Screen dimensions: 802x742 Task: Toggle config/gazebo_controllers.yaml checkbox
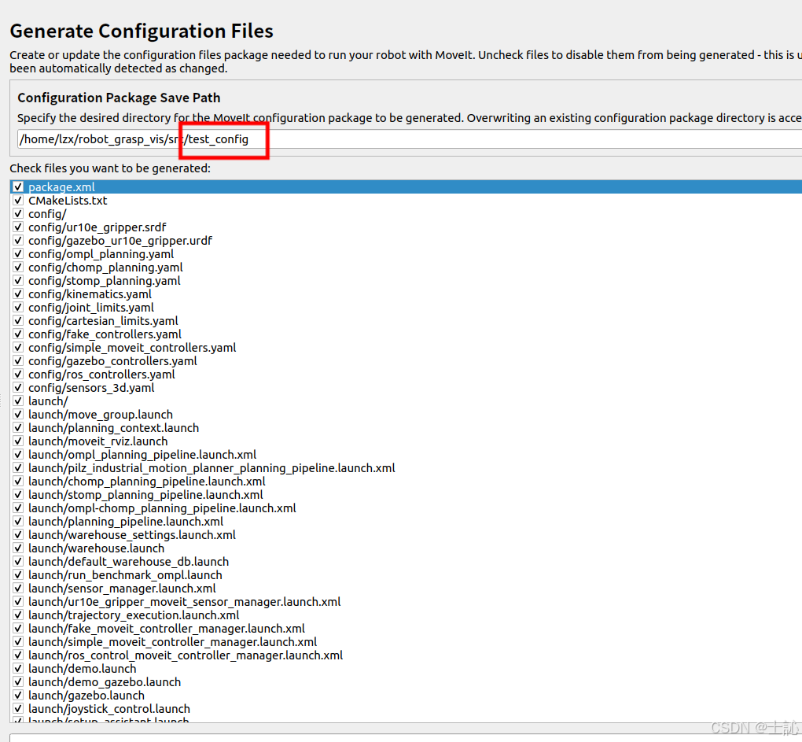coord(18,360)
